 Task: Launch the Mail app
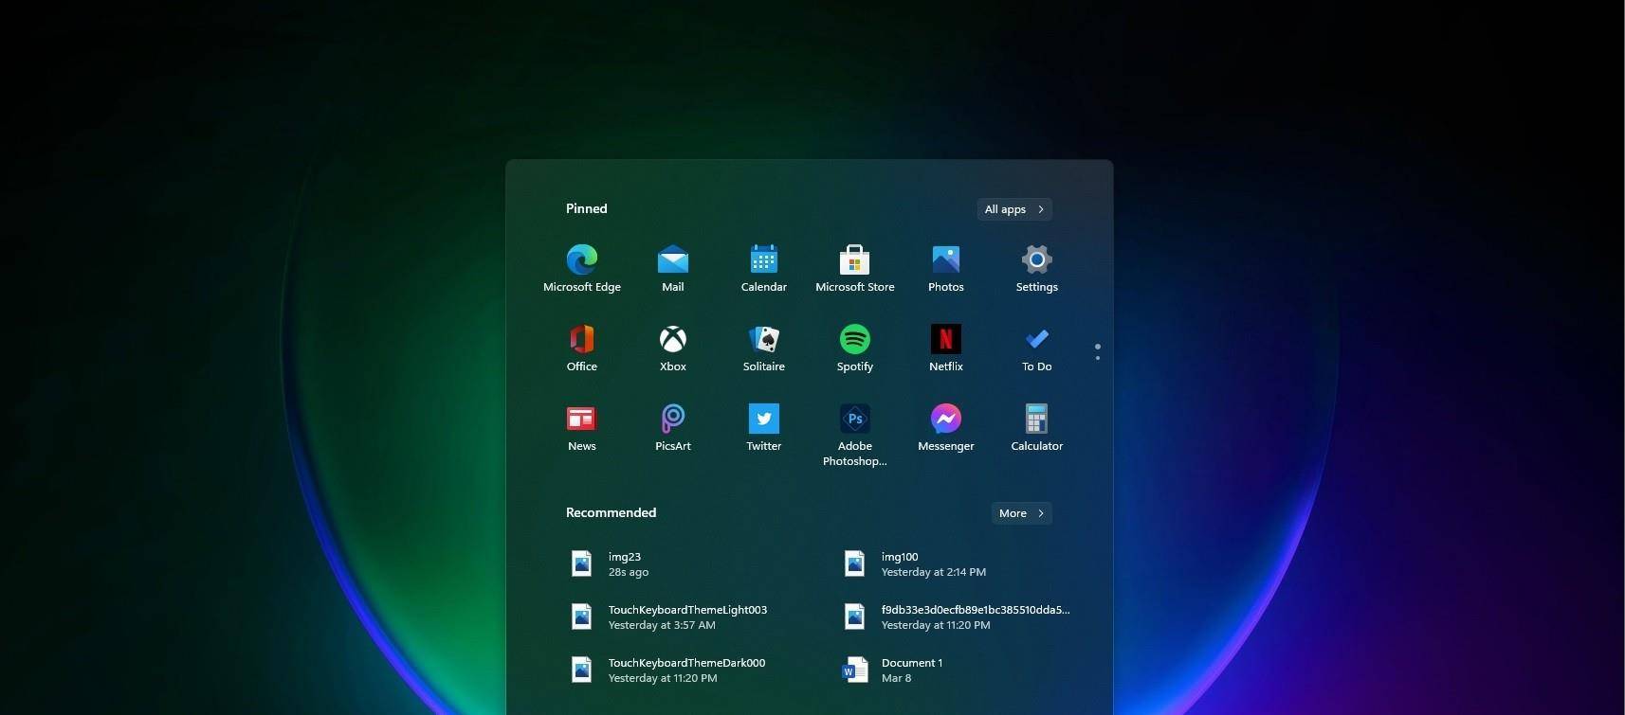coord(673,268)
